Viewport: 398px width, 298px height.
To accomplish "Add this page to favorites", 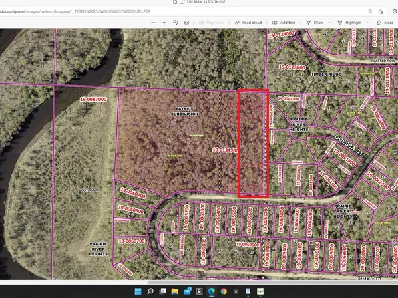I will [381, 11].
